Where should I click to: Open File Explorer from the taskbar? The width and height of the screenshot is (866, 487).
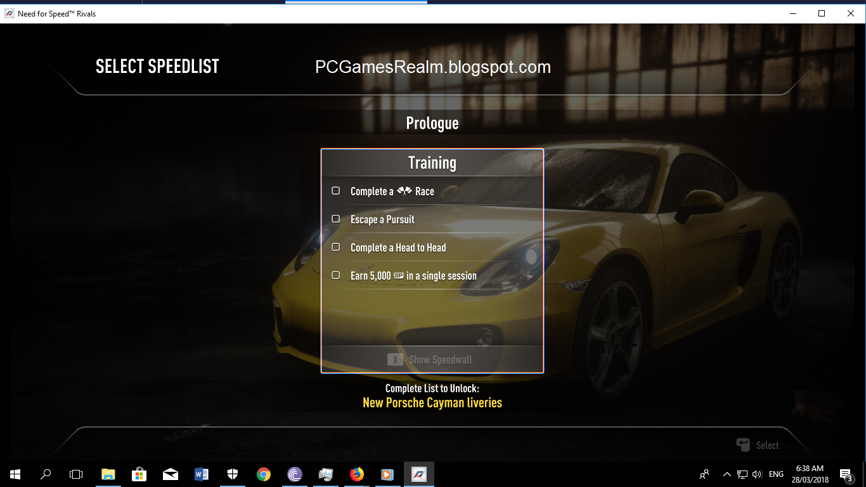pyautogui.click(x=108, y=474)
